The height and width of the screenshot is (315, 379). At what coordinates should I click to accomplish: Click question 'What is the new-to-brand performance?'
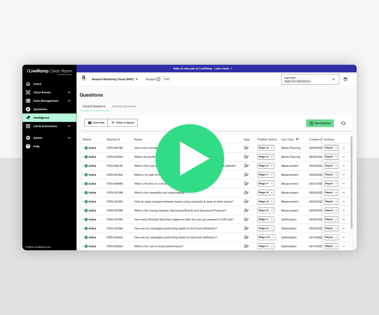coord(159,246)
